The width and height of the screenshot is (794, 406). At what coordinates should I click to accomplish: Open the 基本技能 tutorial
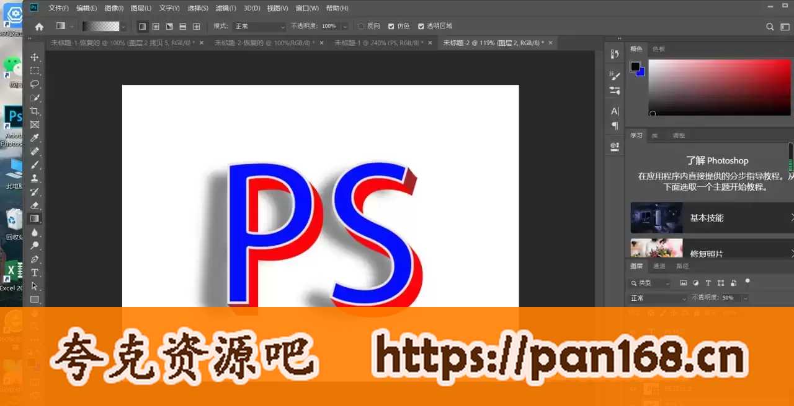[x=712, y=218]
